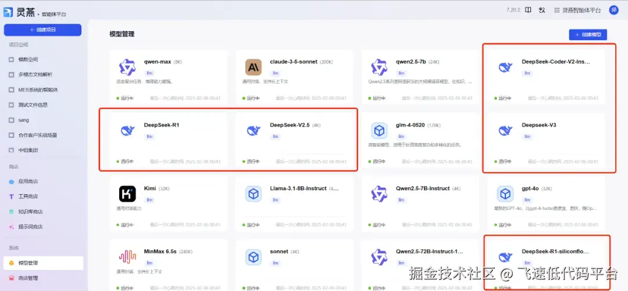The height and width of the screenshot is (291, 628).
Task: Click the DeepSeek-R1 whale logo
Action: [127, 130]
